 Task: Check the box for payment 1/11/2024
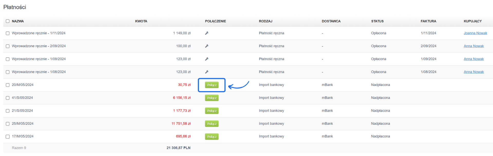coord(8,33)
